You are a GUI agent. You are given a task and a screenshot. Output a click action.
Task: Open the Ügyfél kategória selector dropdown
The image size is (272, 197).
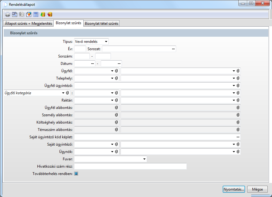point(63,93)
